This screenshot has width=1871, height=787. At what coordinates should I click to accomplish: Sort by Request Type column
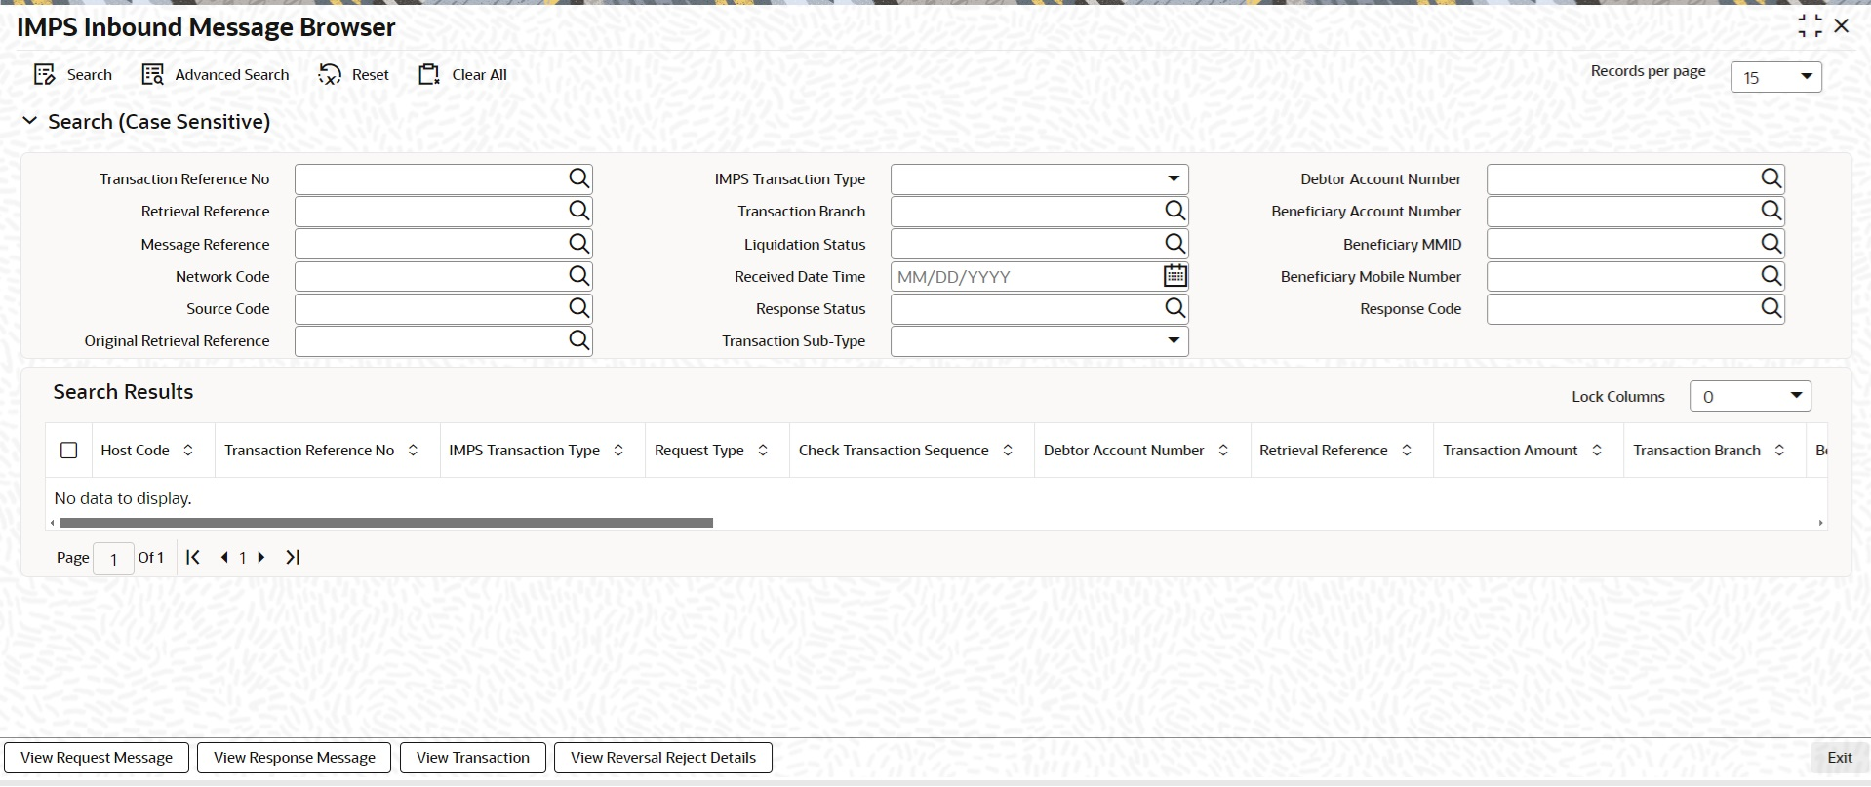pos(763,451)
